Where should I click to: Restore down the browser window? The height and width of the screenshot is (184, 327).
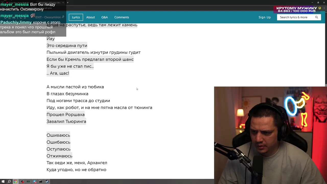coord(318,2)
